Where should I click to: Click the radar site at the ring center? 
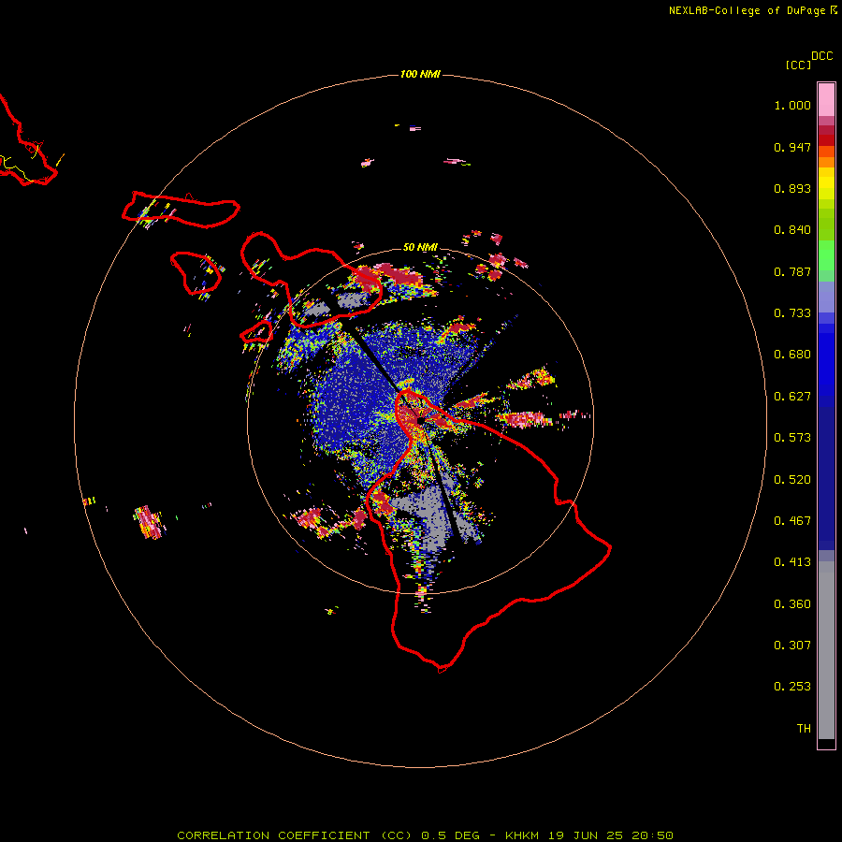[x=420, y=420]
